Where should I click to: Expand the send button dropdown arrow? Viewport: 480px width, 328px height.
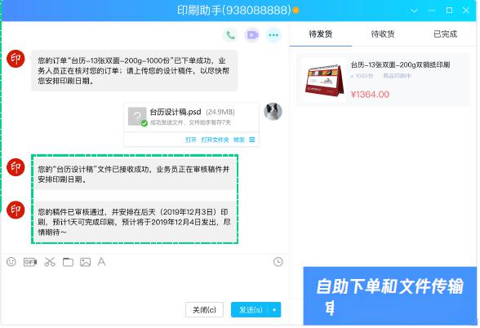[274, 310]
